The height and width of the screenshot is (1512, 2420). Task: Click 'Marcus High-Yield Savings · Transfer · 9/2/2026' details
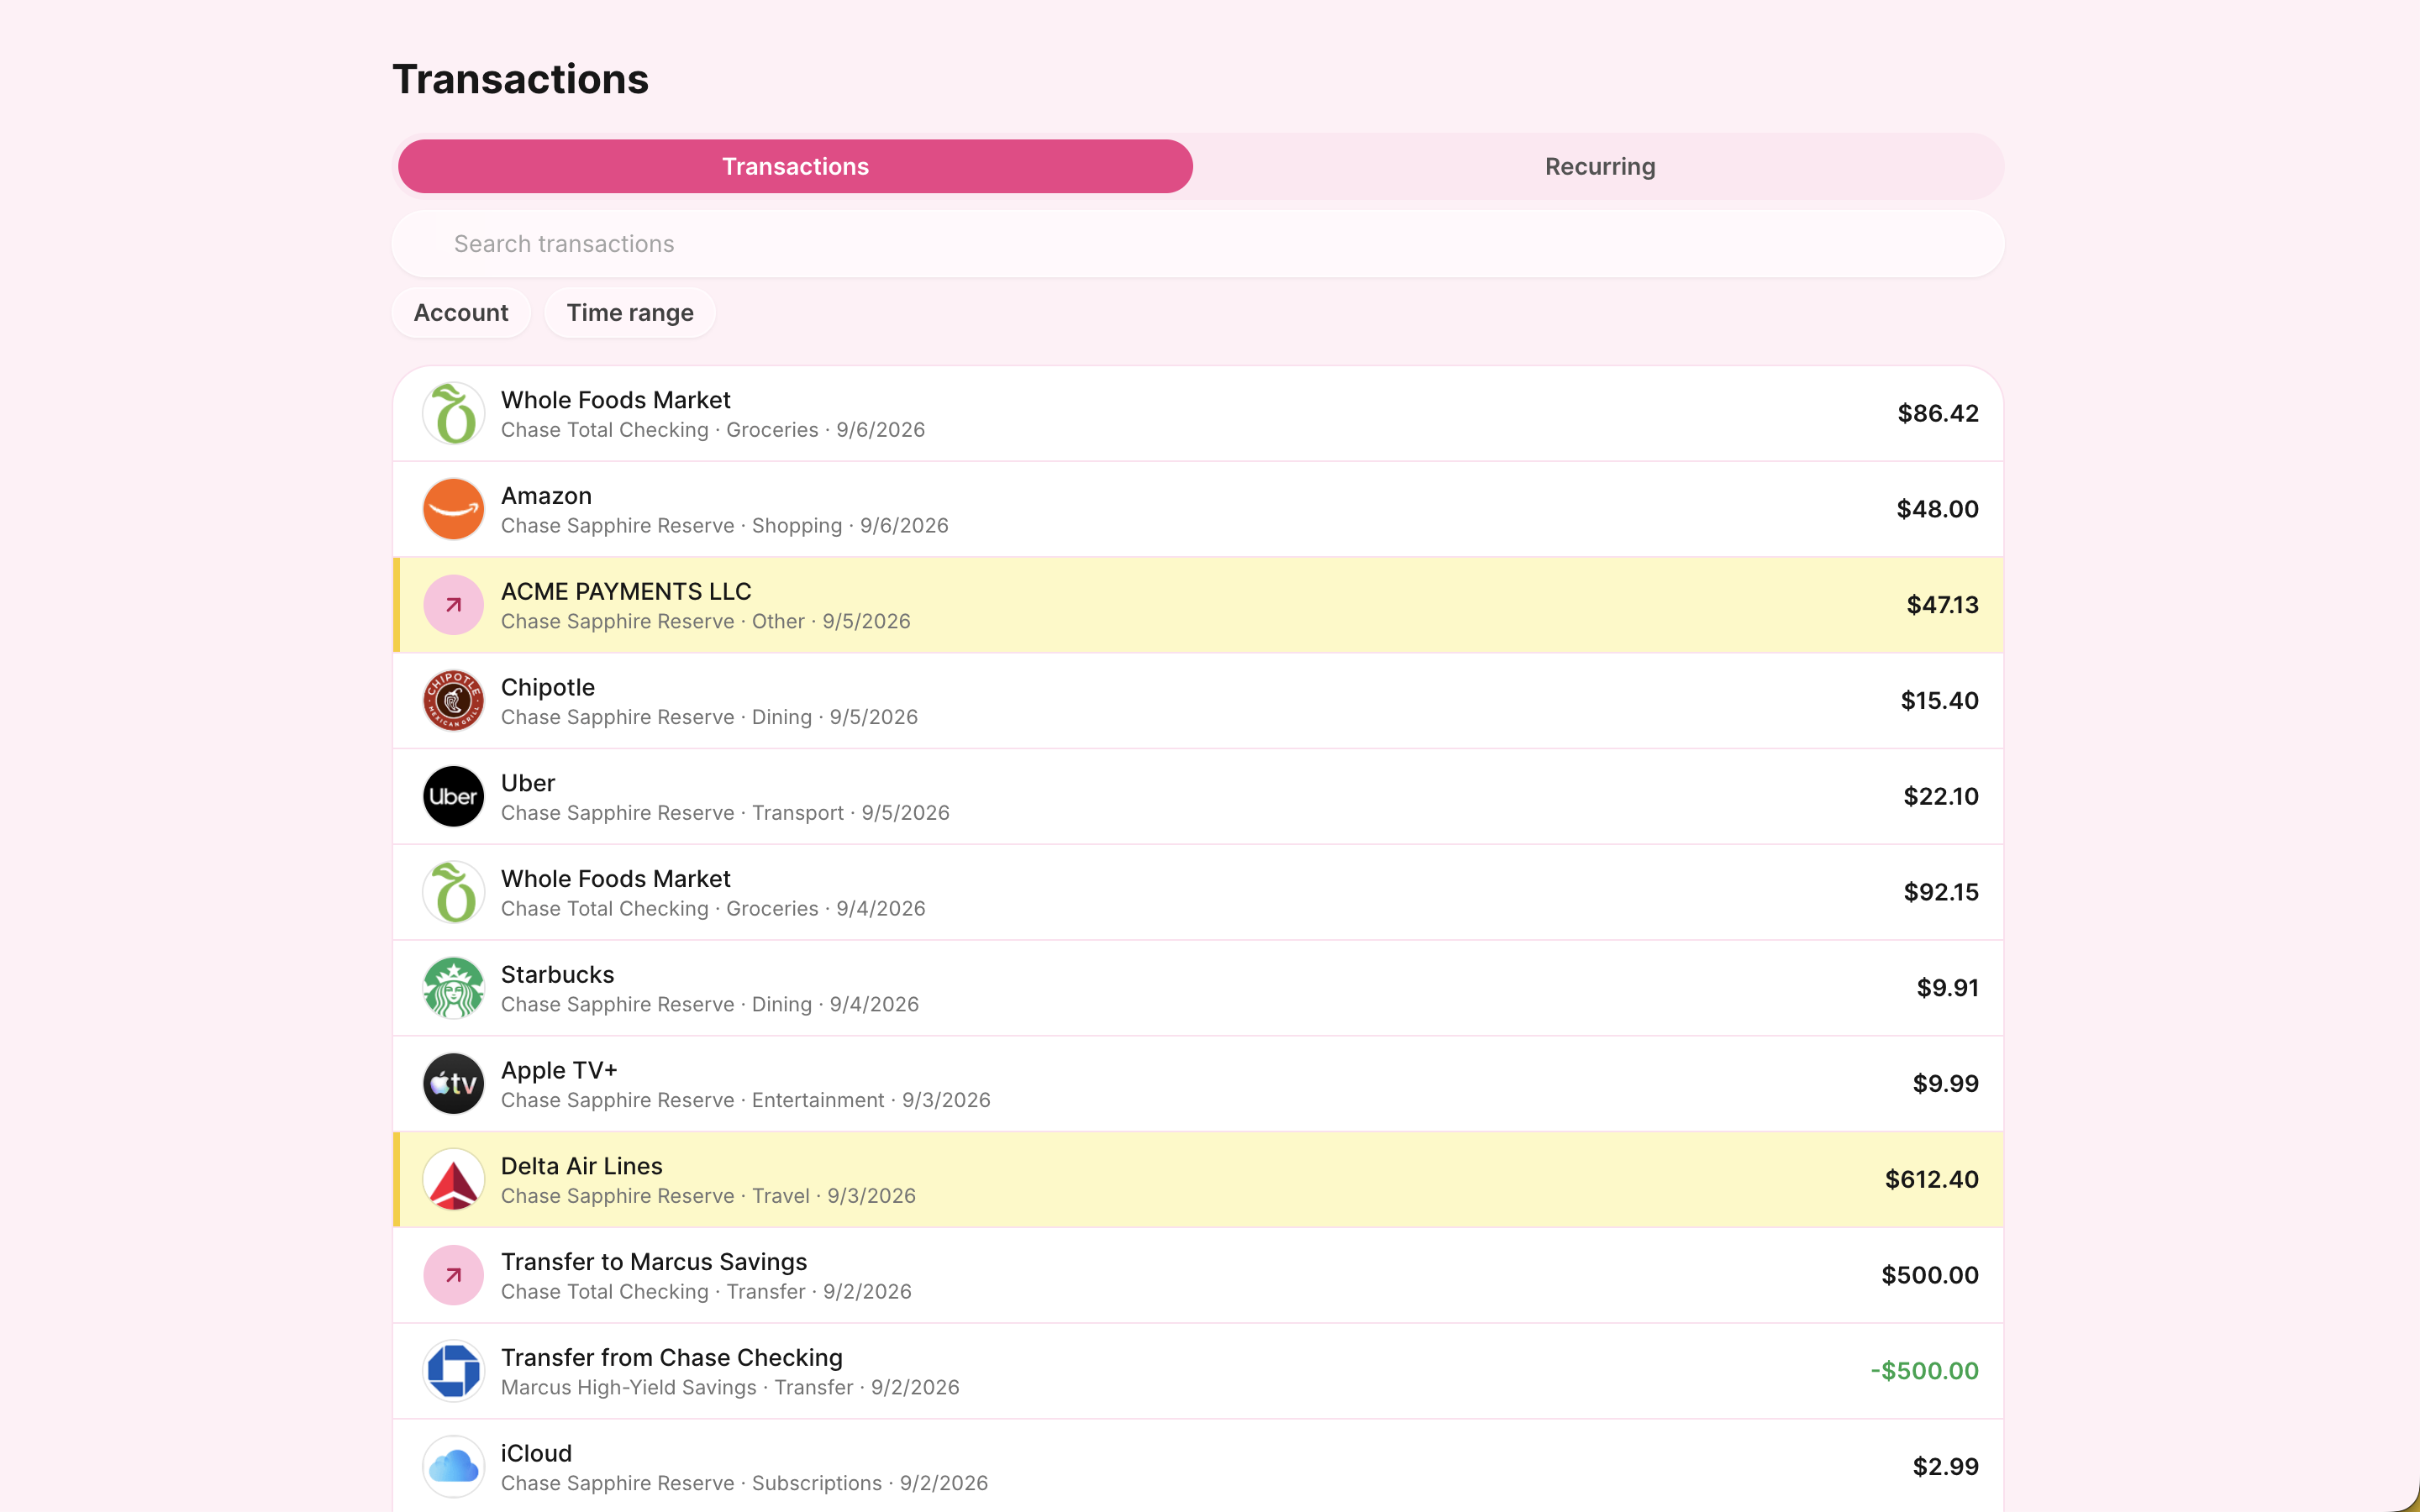point(730,1388)
